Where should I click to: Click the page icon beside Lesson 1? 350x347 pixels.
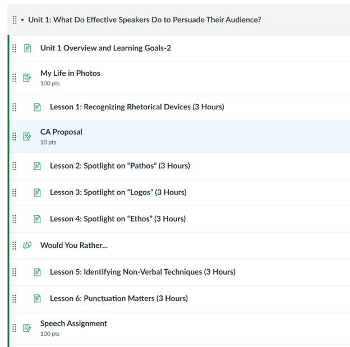37,107
